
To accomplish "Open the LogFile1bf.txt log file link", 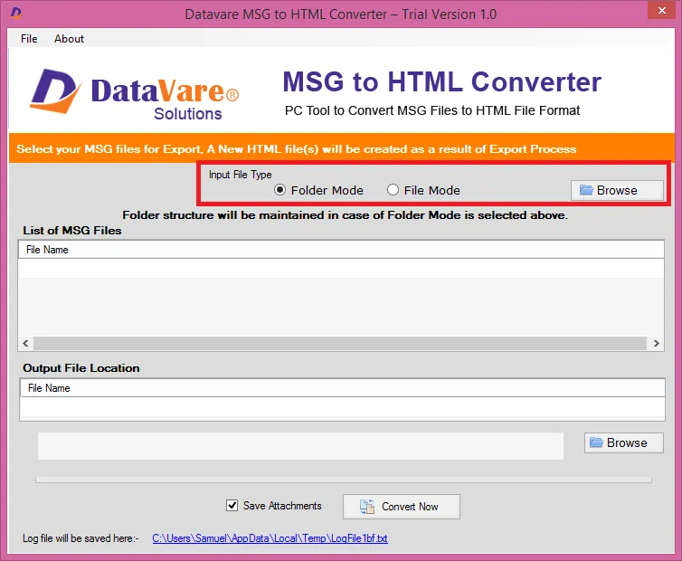I will click(x=270, y=538).
